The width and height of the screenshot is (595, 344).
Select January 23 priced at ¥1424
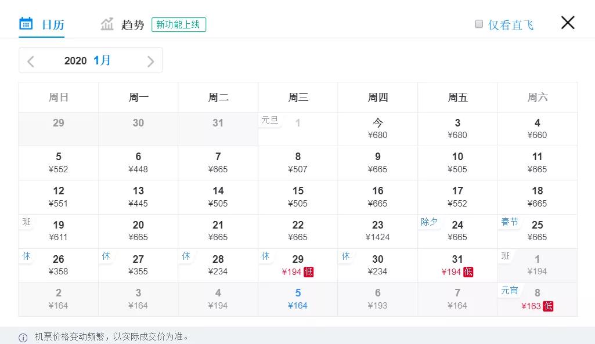click(x=378, y=231)
